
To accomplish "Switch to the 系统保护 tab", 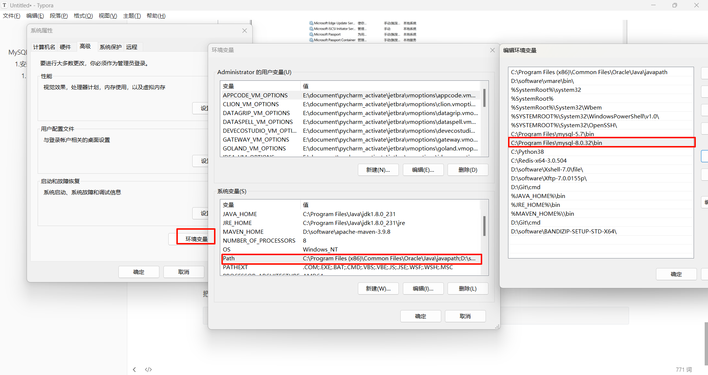I will (x=111, y=47).
